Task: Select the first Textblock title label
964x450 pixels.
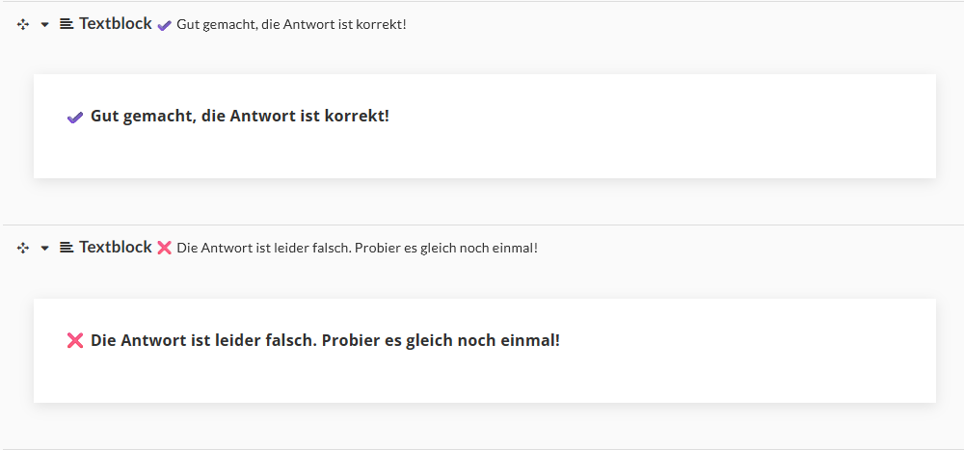Action: point(115,23)
